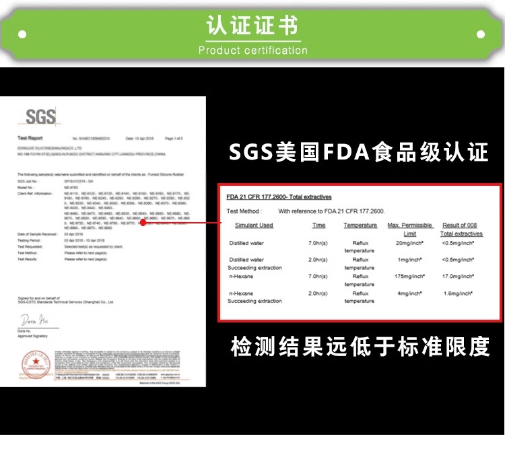Viewport: 505px width, 455px height.
Task: Click the right white dot on banner
Action: 481,34
